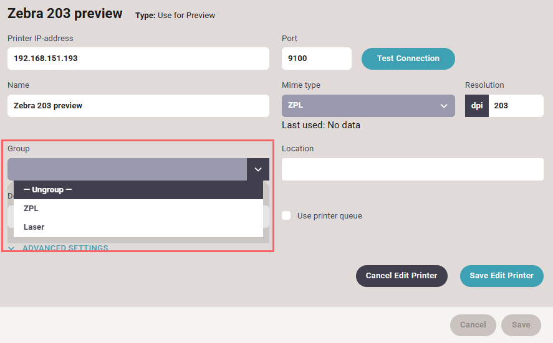The image size is (553, 343).
Task: Select ZPL from the Group list
Action: pyautogui.click(x=138, y=209)
